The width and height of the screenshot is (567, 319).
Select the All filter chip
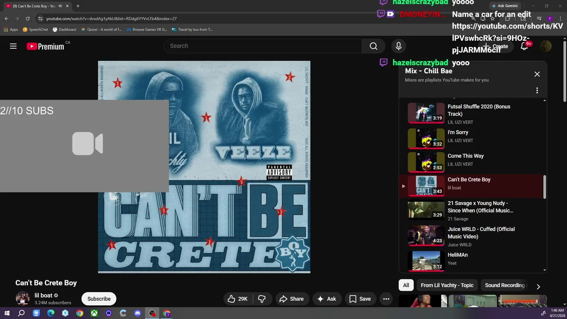point(406,285)
